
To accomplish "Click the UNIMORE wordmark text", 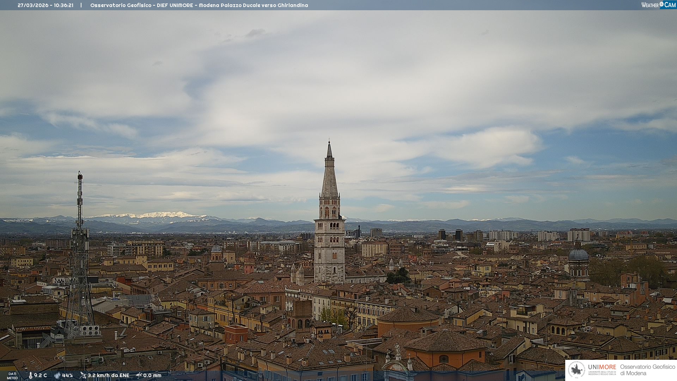I will pos(602,367).
